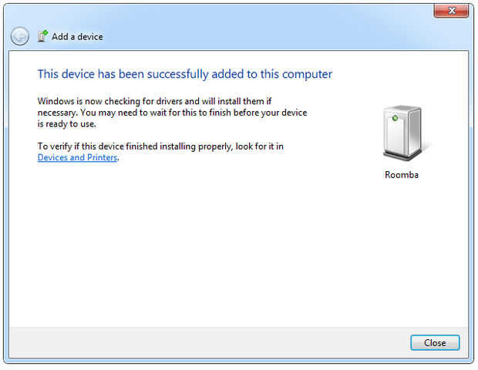
Task: Click the "Add a device" title text
Action: pyautogui.click(x=77, y=36)
